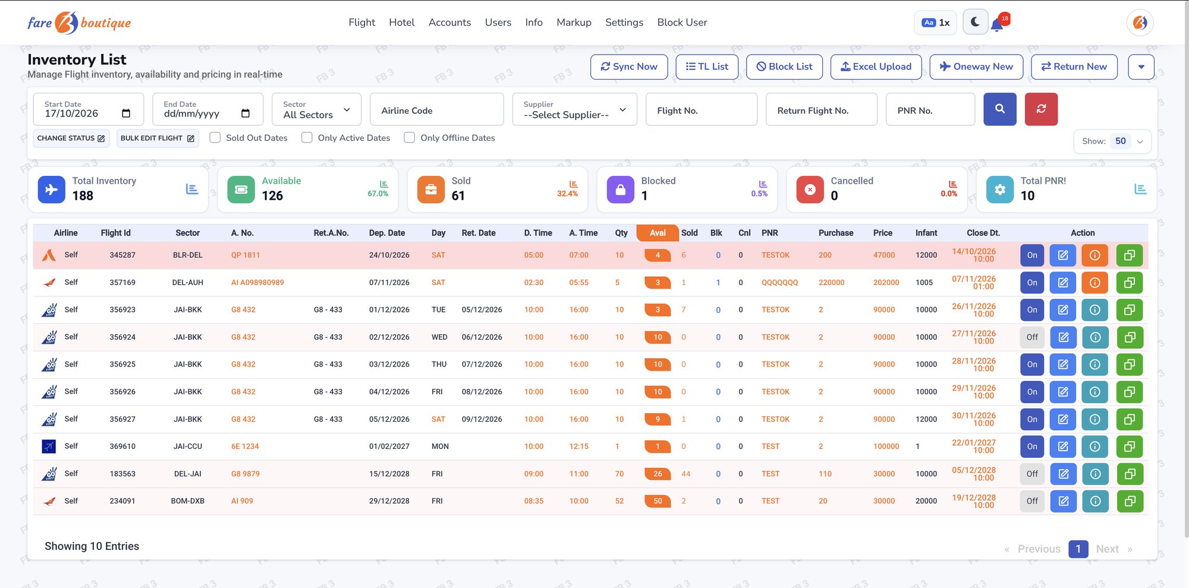This screenshot has height=588, width=1189.
Task: Tick the Sold Out Dates checkbox
Action: (x=215, y=138)
